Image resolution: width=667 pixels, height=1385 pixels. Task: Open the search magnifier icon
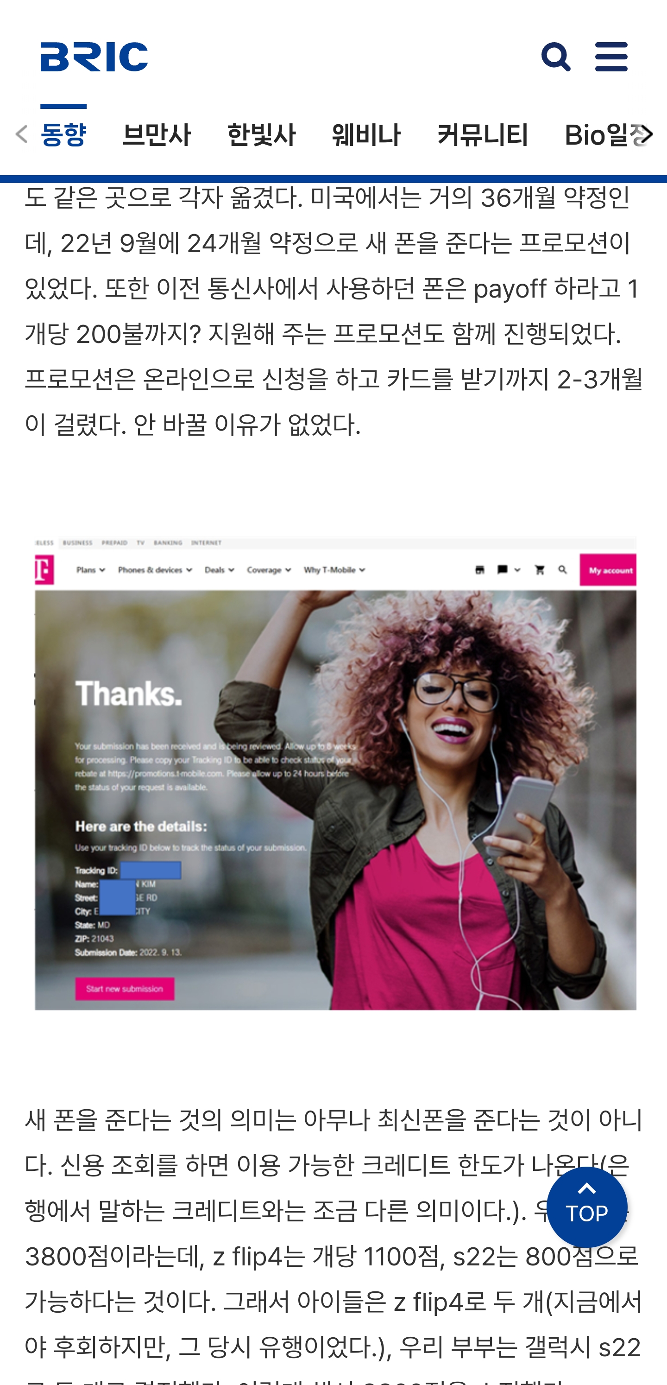tap(555, 57)
